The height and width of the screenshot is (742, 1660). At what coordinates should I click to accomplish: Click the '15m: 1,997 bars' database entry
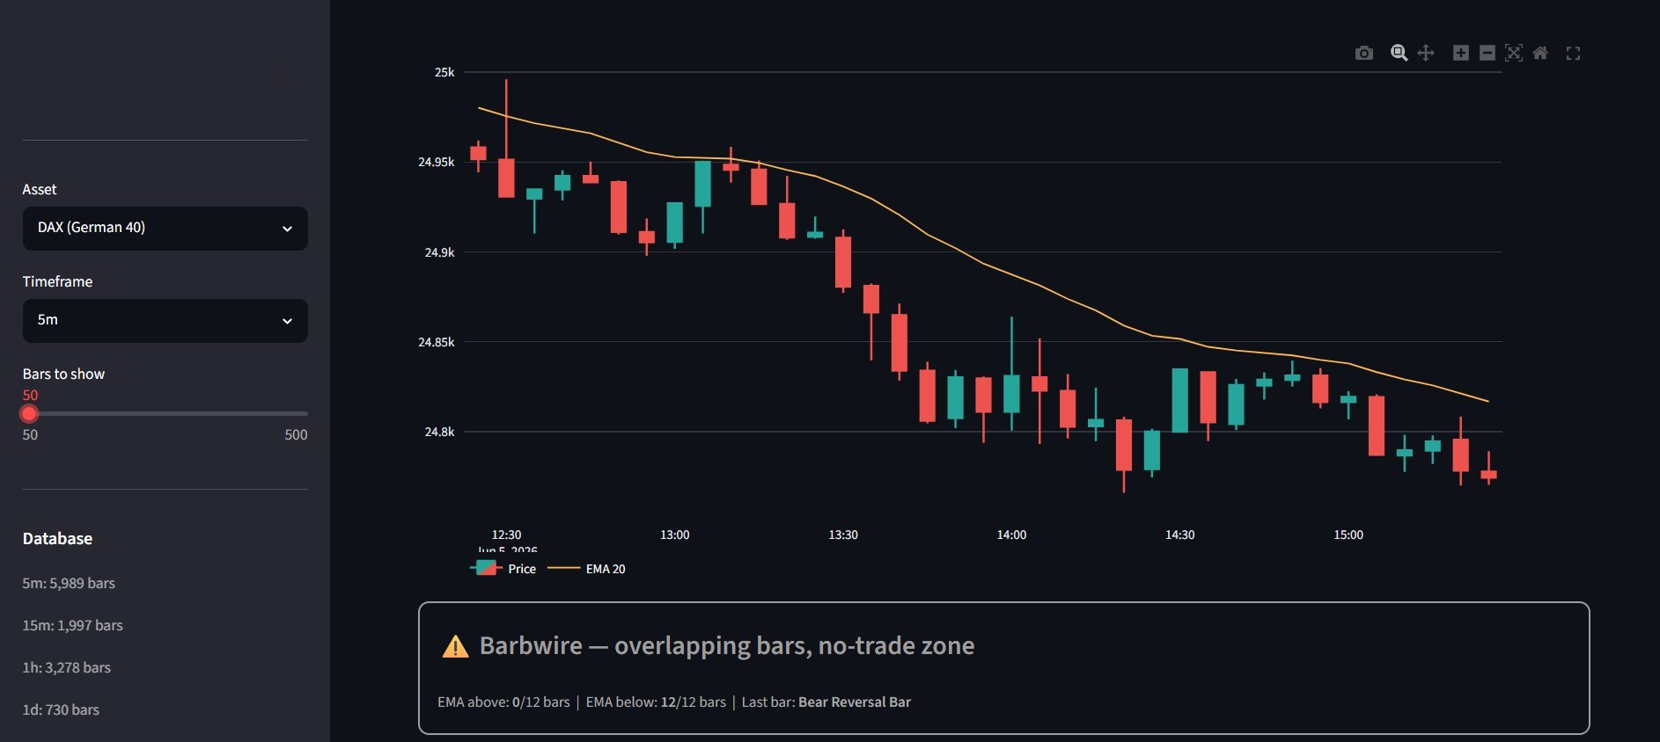tap(72, 625)
